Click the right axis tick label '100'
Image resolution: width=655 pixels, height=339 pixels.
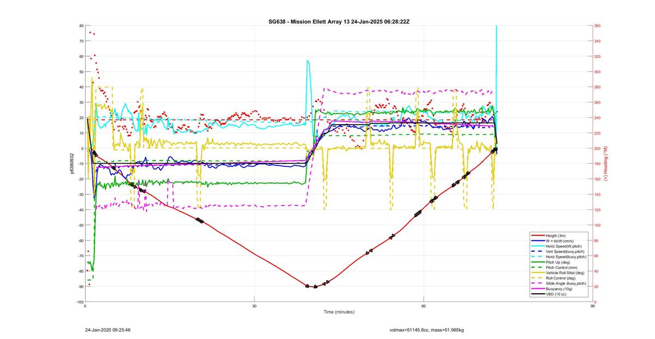point(597,225)
